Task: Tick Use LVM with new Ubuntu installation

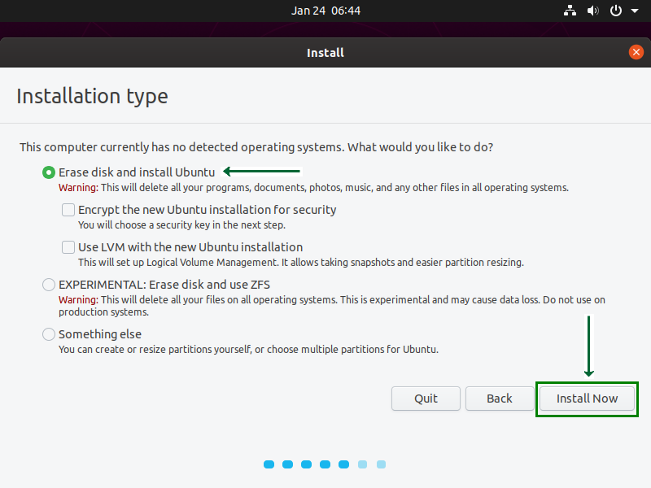Action: tap(68, 247)
